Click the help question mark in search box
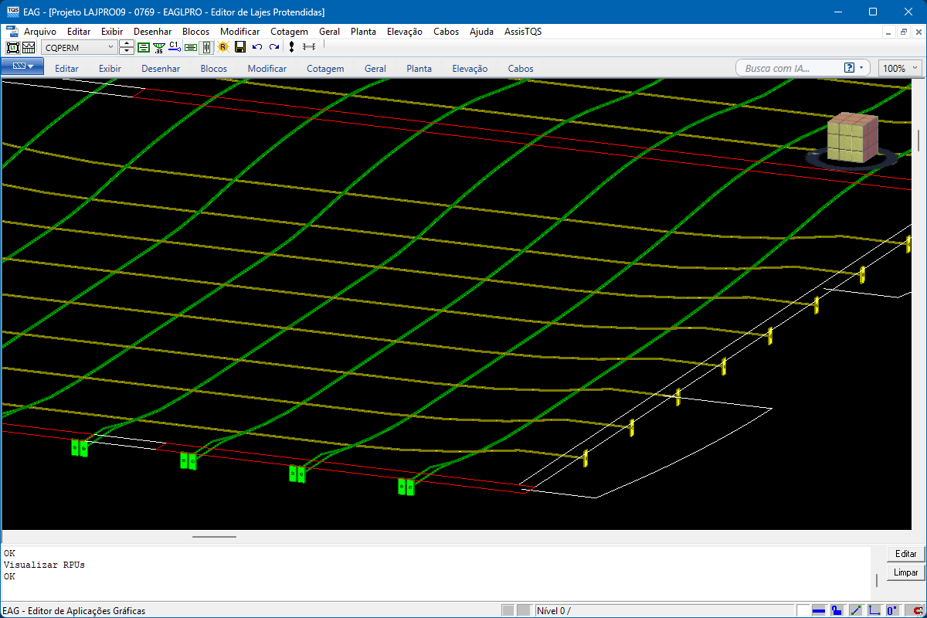 pyautogui.click(x=850, y=68)
